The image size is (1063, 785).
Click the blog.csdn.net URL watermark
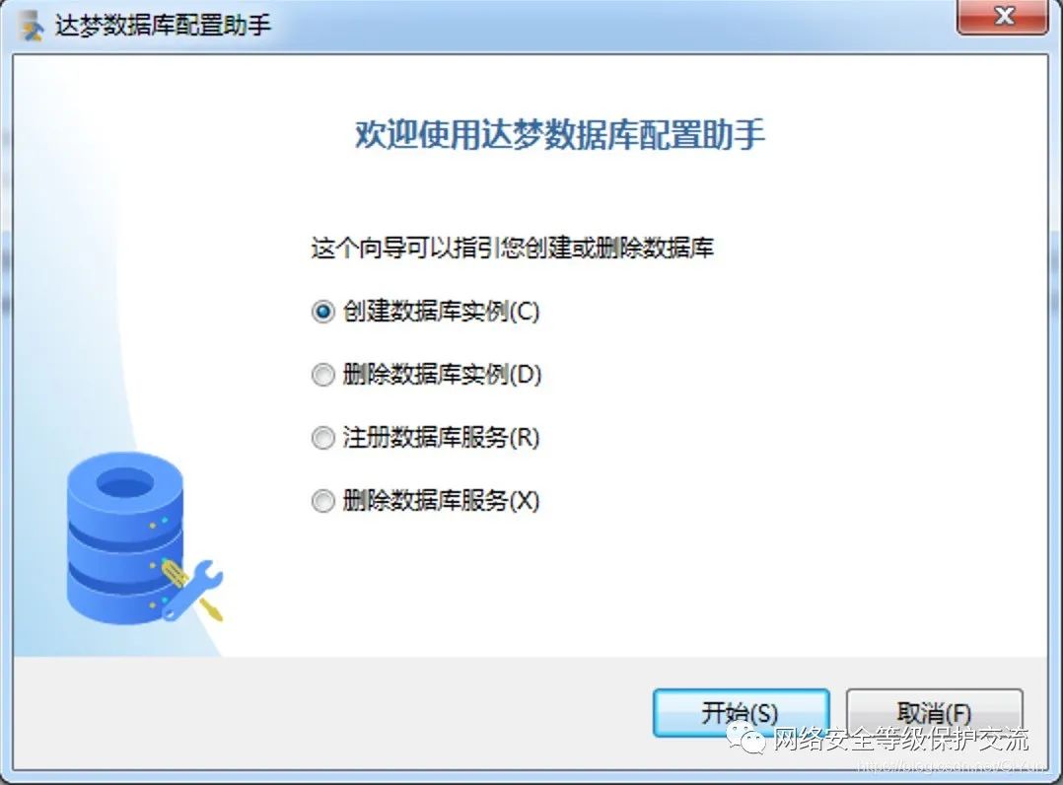pyautogui.click(x=952, y=766)
